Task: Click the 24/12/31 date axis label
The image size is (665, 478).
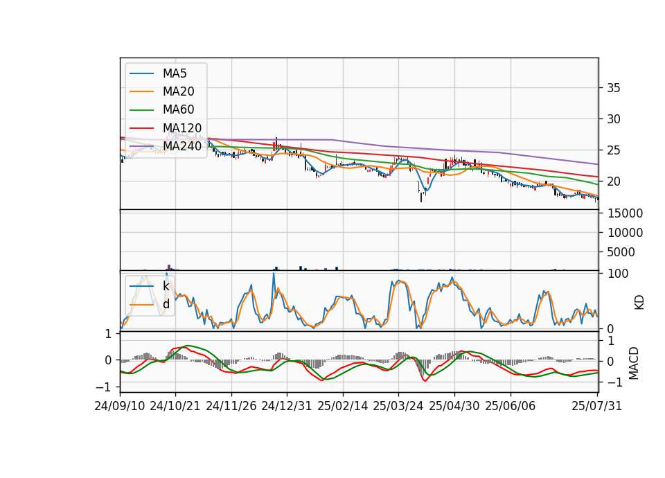Action: (x=287, y=406)
